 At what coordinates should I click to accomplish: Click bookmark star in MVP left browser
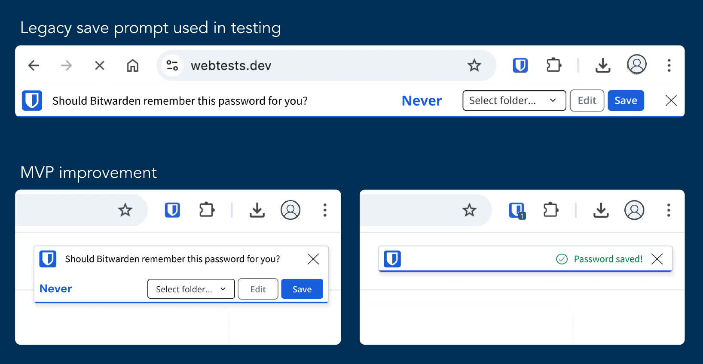tap(125, 210)
